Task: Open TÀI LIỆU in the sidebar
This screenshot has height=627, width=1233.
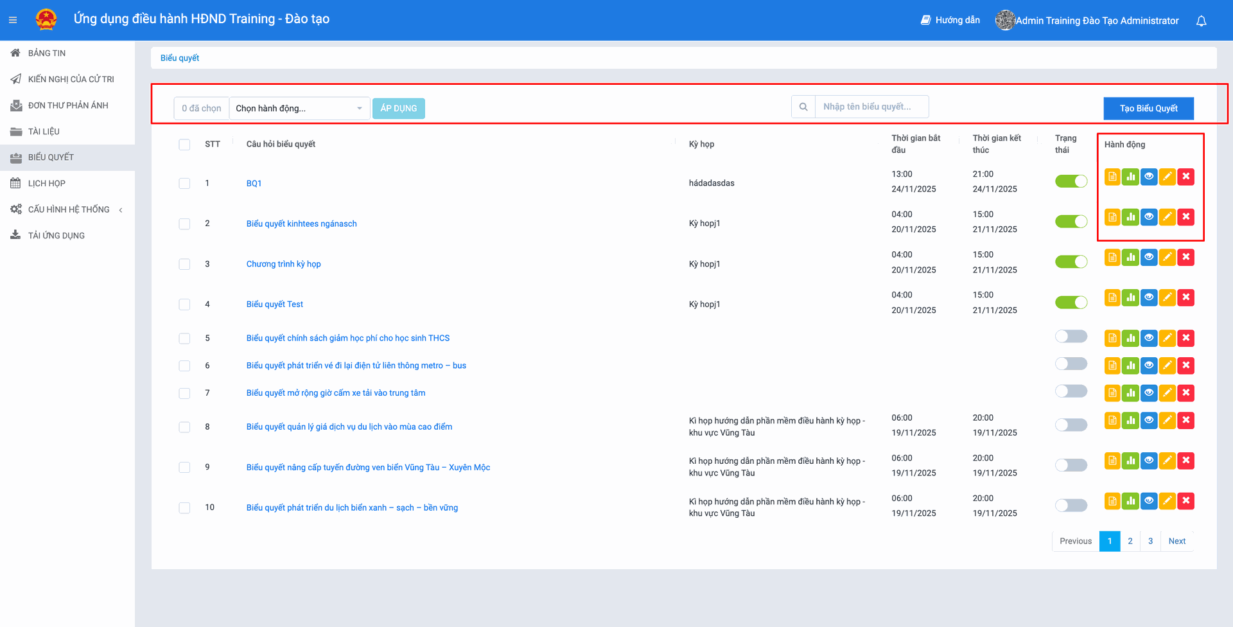Action: pyautogui.click(x=44, y=132)
